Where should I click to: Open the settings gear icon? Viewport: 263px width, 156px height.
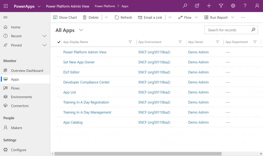[x=233, y=6]
